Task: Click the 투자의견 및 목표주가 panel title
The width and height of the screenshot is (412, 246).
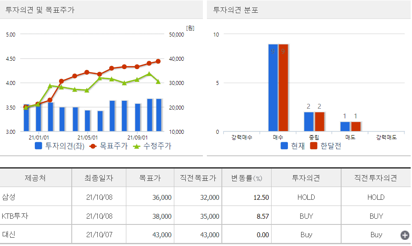Action: click(40, 10)
